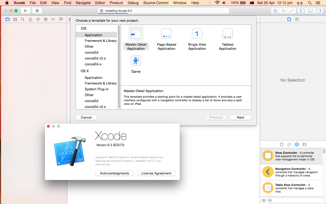This screenshot has width=326, height=204.
Task: Toggle the Debug area visibility
Action: click(310, 11)
